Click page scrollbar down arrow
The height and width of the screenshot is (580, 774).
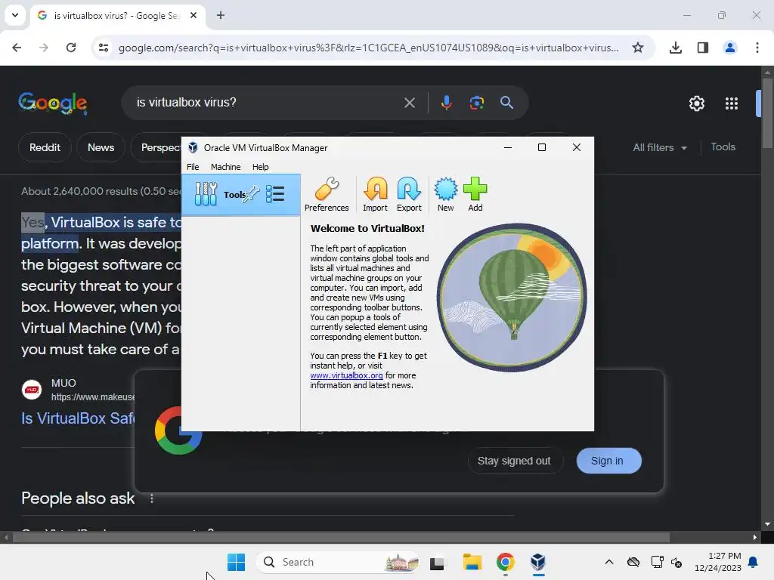767,524
